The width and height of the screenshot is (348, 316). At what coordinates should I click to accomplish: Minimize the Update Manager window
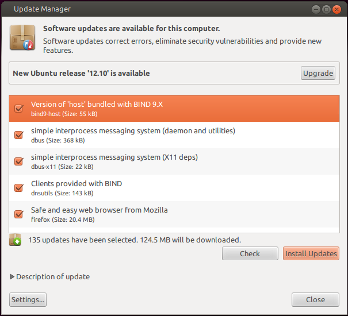316,9
